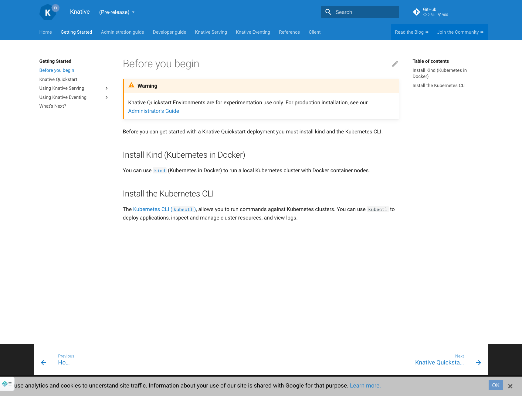
Task: Click the search magnifier icon
Action: [x=328, y=12]
